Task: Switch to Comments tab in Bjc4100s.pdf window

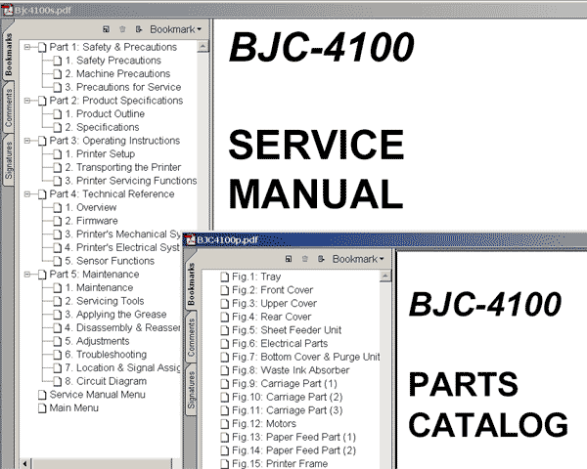Action: click(x=8, y=107)
